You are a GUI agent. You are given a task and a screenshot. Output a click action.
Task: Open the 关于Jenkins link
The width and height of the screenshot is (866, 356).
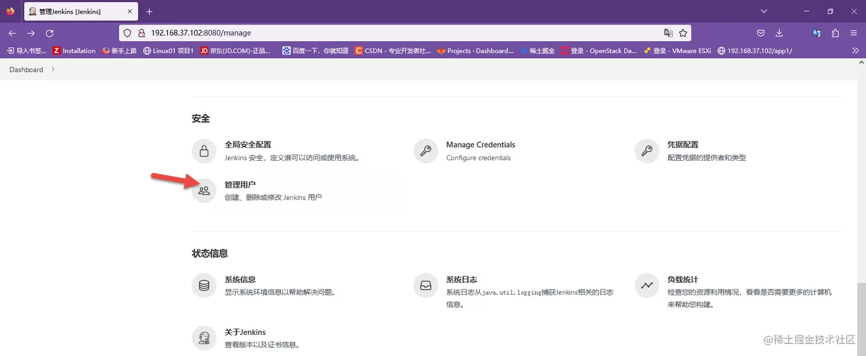(245, 332)
